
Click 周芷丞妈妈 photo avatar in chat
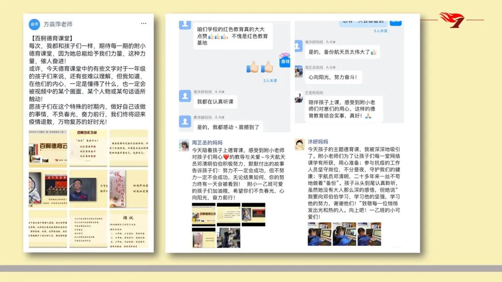tap(298, 71)
